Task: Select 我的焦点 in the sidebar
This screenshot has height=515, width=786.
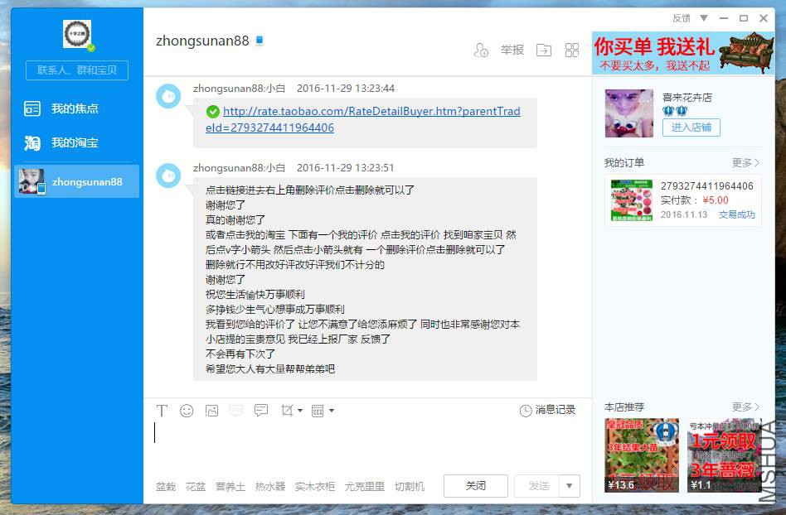Action: click(x=75, y=108)
